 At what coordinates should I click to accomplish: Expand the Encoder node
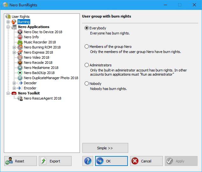(x=14, y=88)
